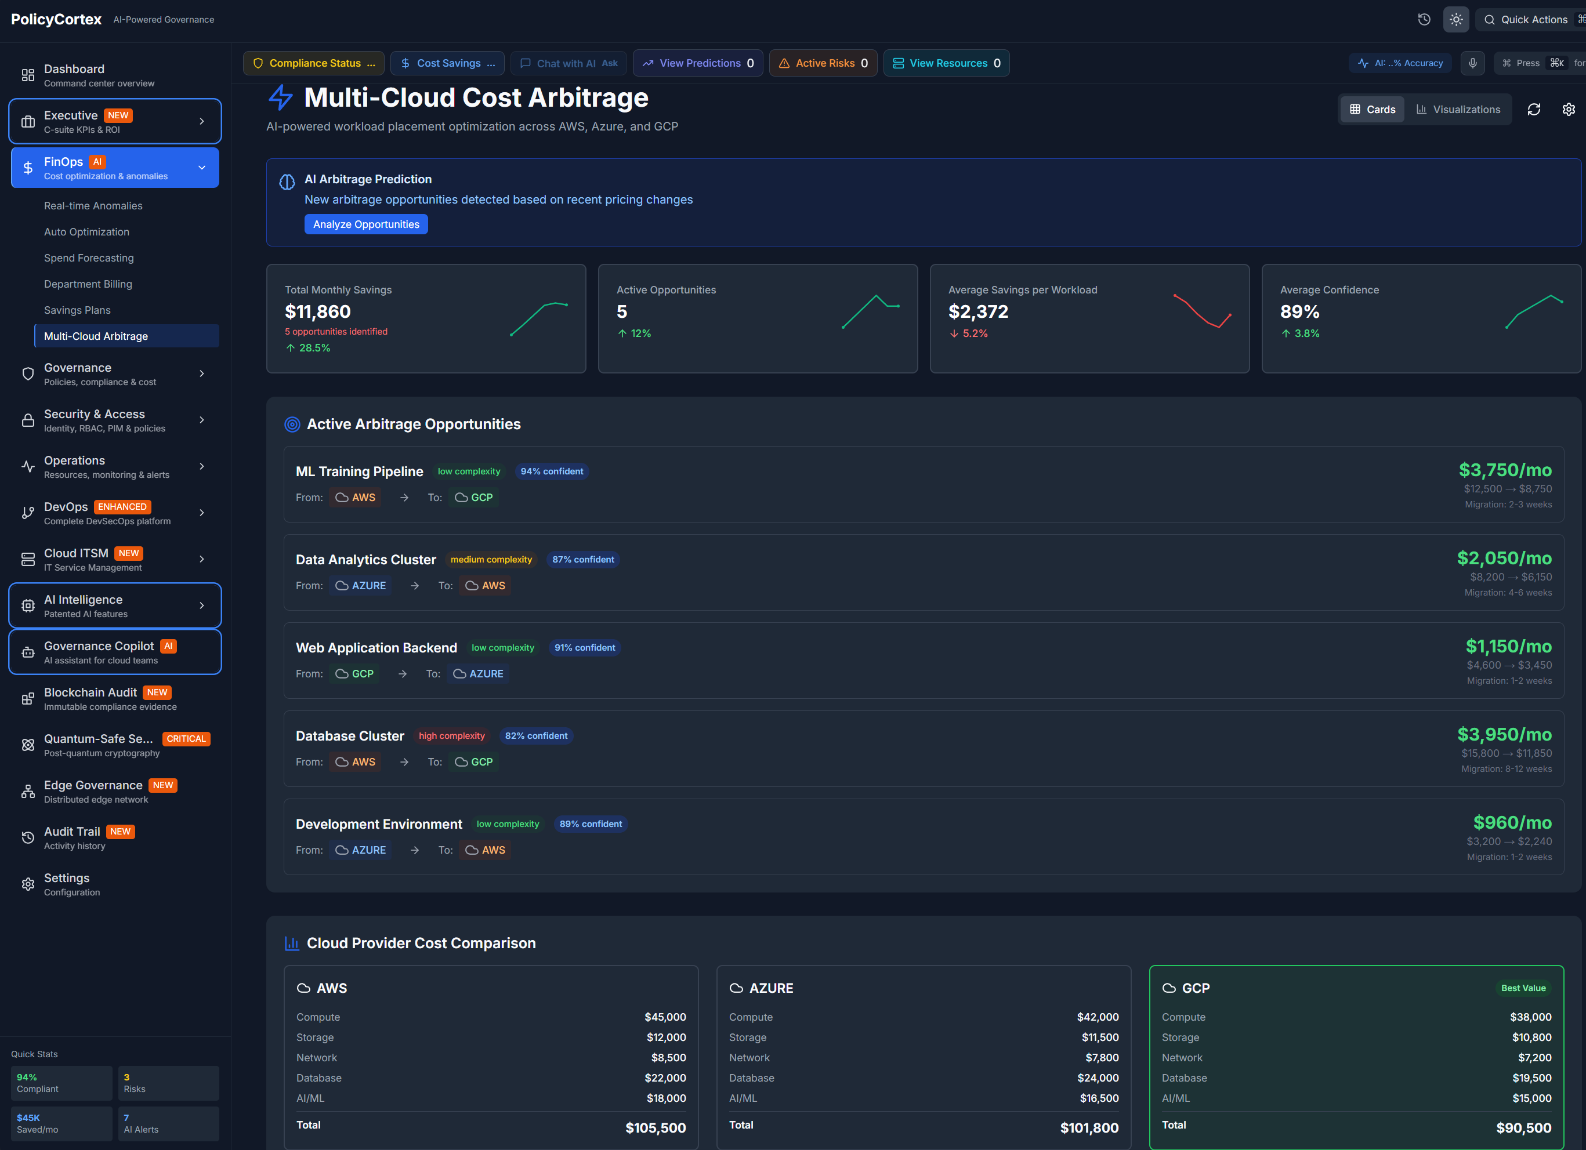Viewport: 1586px width, 1150px height.
Task: Open the Database Cluster opportunity
Action: [923, 749]
